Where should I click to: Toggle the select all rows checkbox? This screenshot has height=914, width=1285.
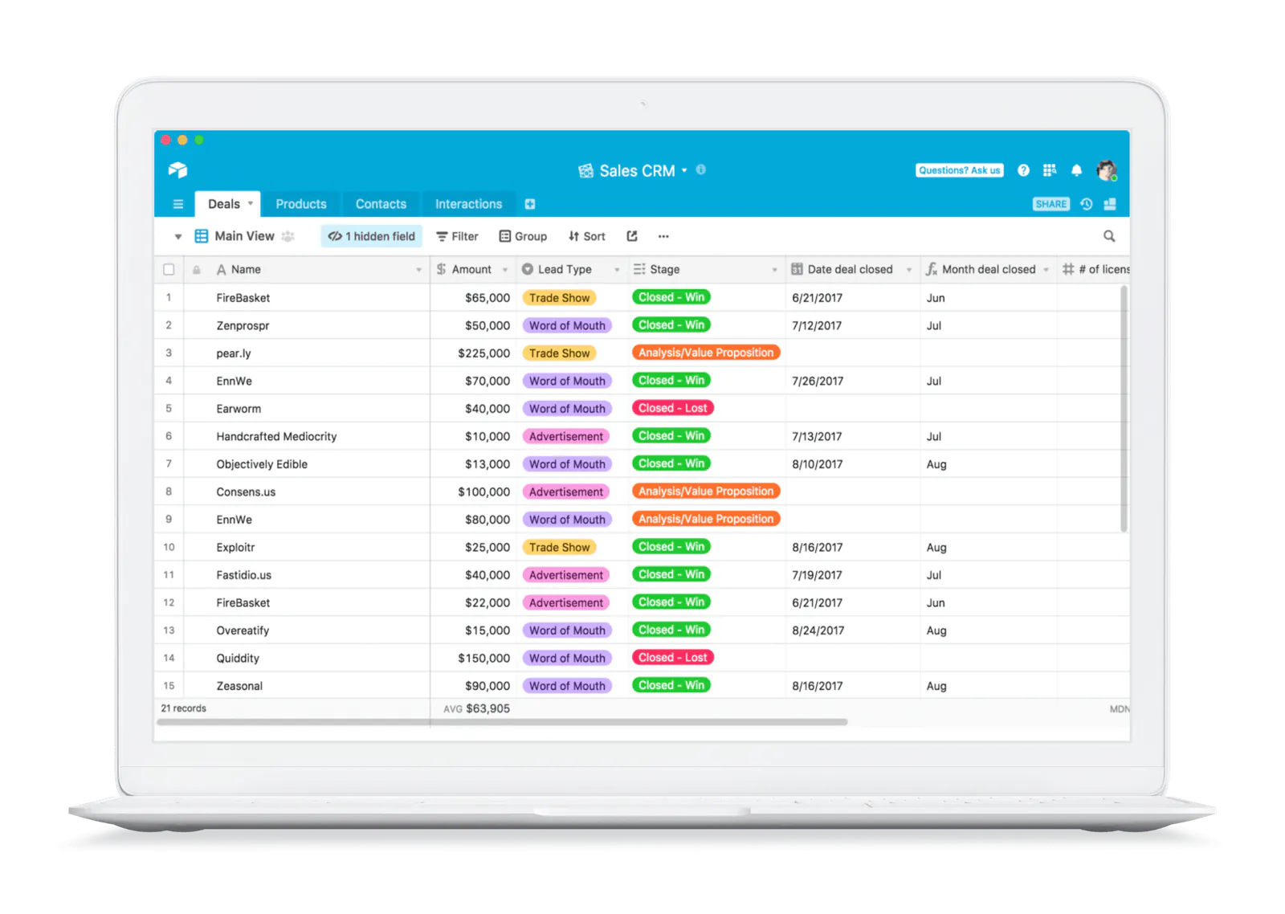click(x=169, y=270)
